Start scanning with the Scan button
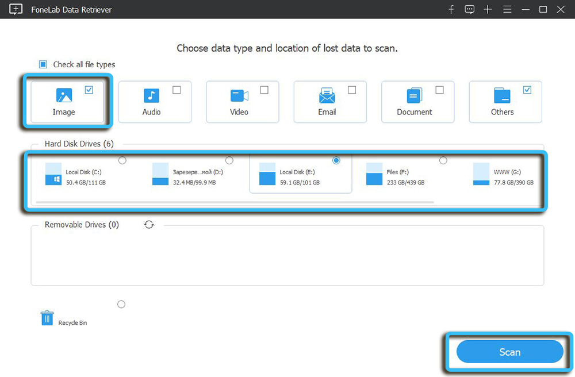The image size is (575, 377). pos(509,352)
